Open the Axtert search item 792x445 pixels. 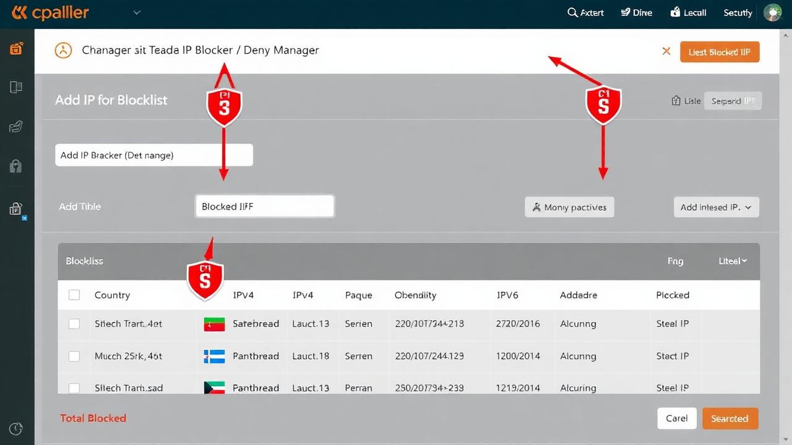point(585,12)
